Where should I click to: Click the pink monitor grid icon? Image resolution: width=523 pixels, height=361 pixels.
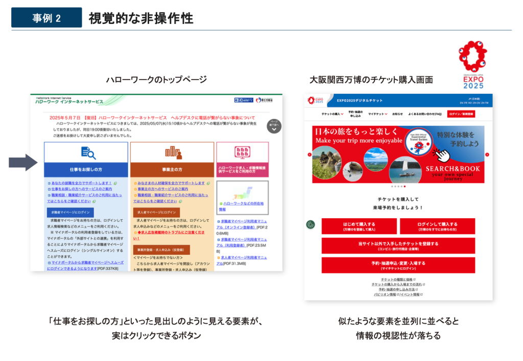[x=242, y=152]
